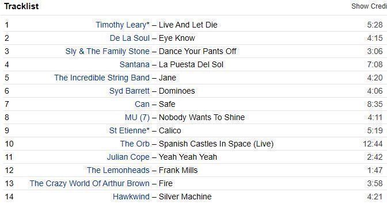
Task: Toggle the Show Credits option
Action: tap(369, 6)
